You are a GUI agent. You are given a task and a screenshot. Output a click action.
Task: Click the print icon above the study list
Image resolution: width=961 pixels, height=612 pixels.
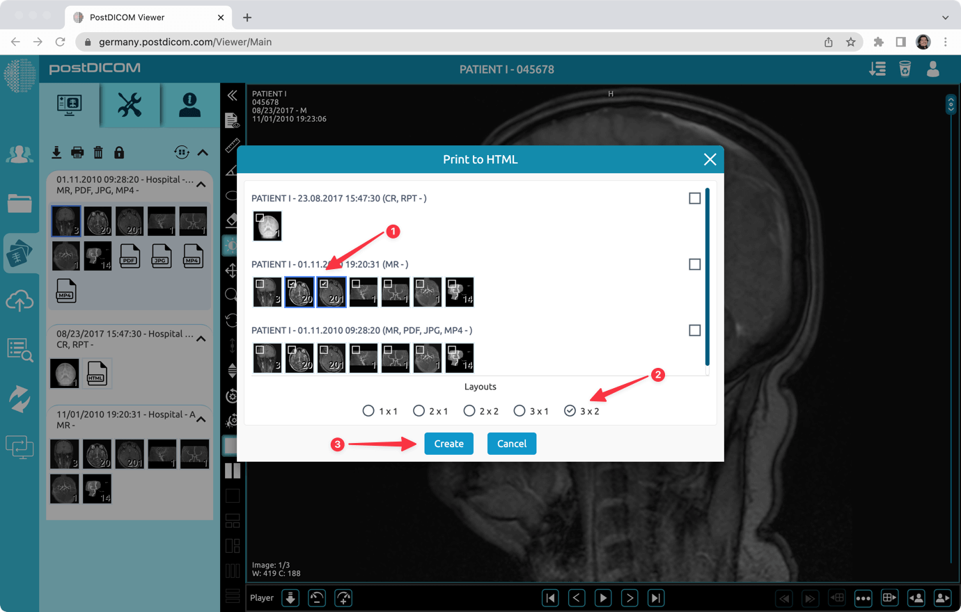tap(77, 152)
